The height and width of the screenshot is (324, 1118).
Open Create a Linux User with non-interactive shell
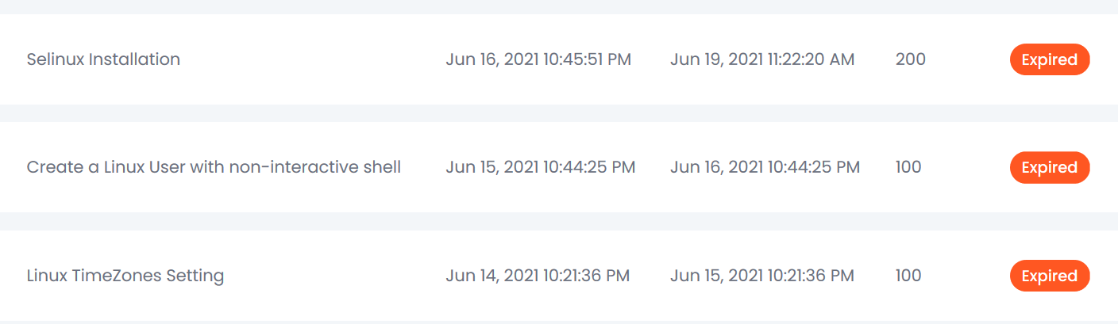(214, 167)
